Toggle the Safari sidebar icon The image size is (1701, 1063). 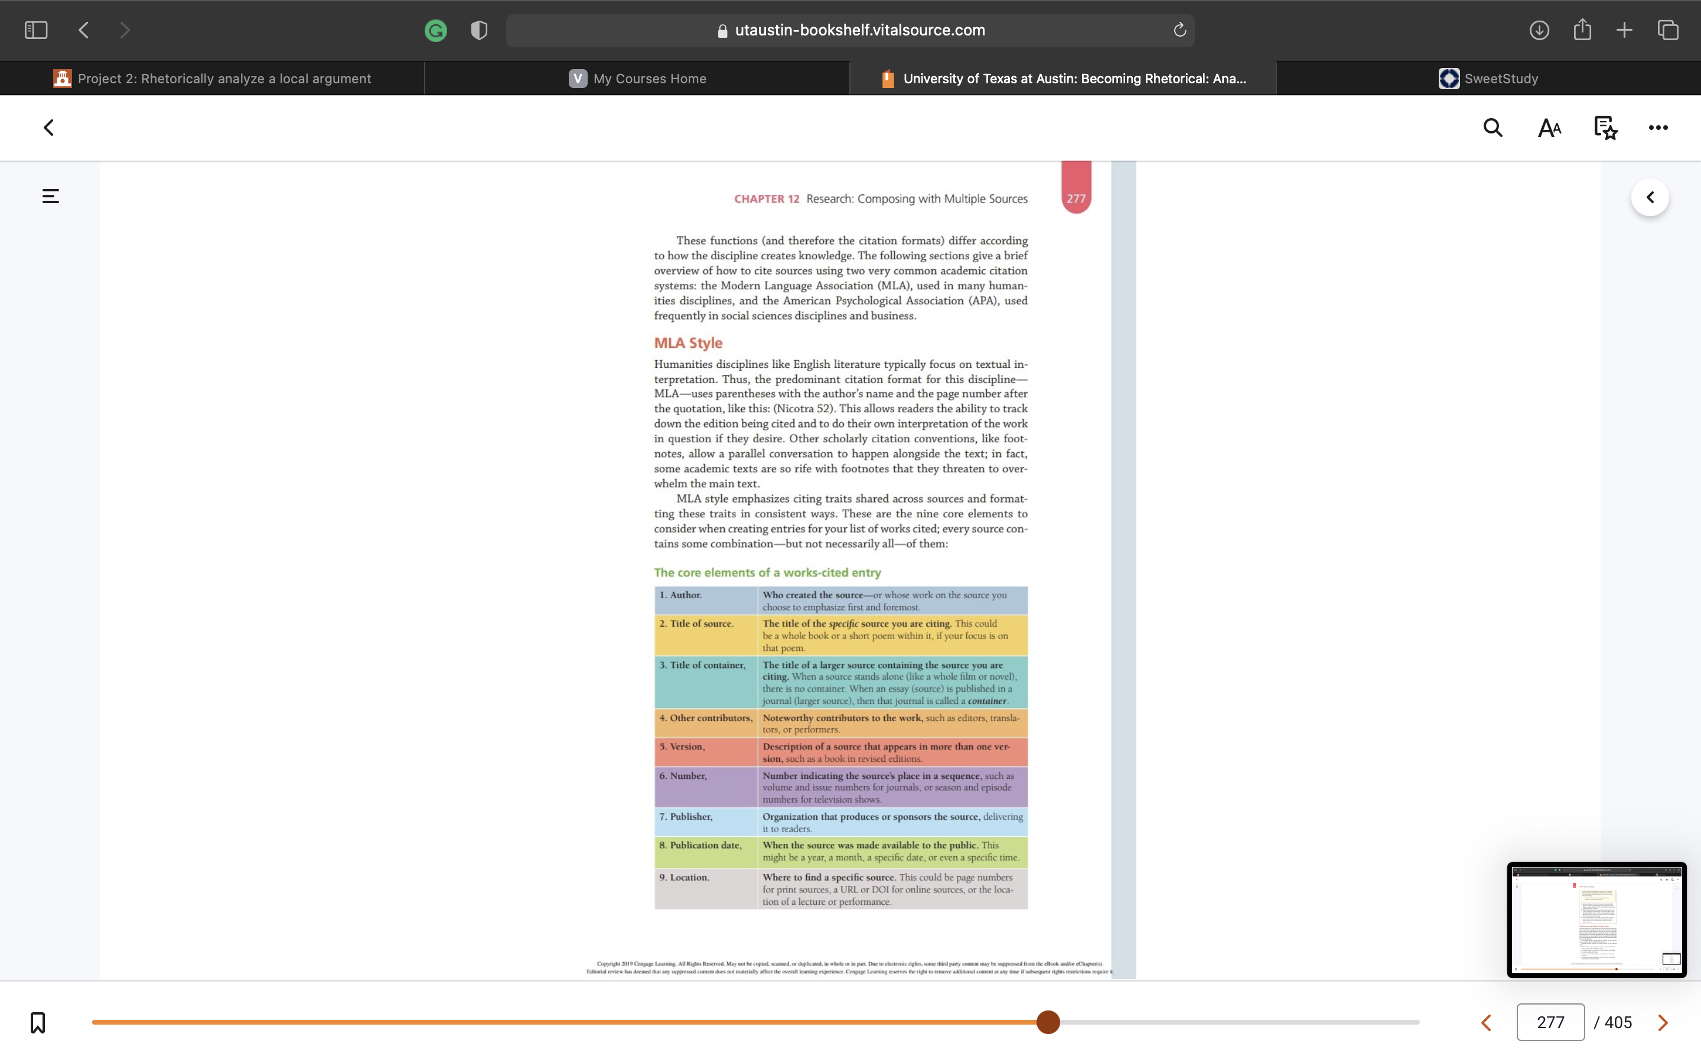pos(36,30)
